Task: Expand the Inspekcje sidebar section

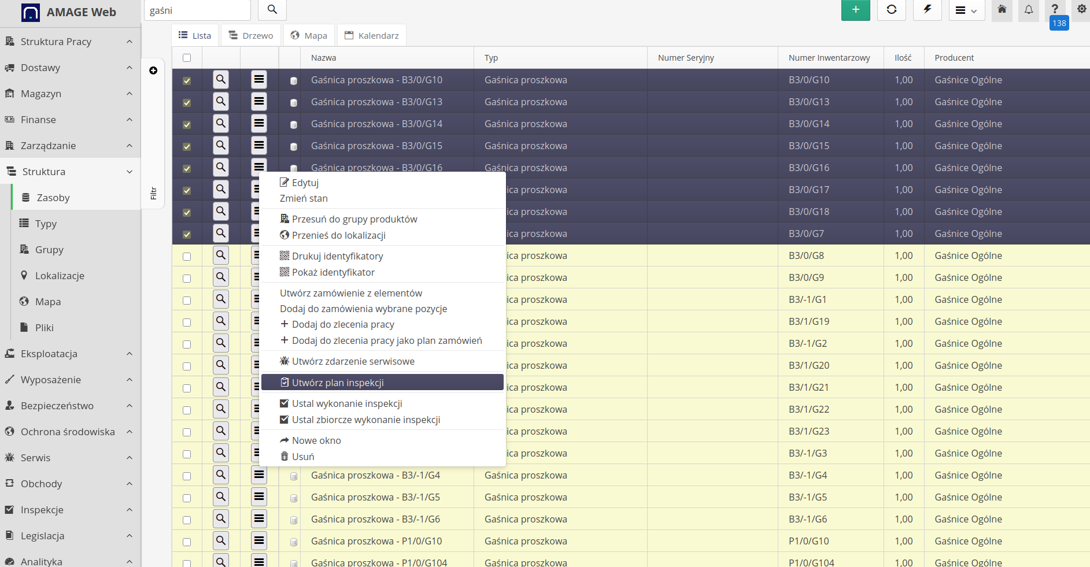Action: click(x=70, y=510)
